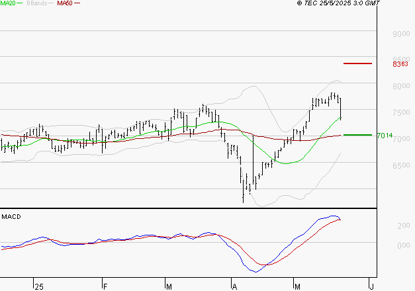415x291 pixels.
Task: Click the BBands legend label
Action: [x=37, y=3]
